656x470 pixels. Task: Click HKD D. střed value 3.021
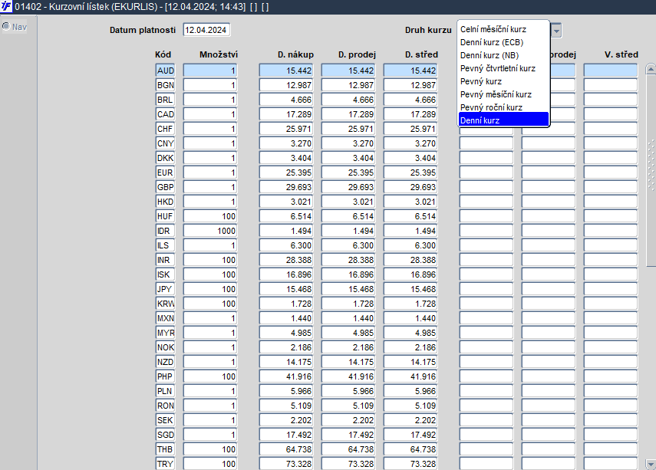coord(410,202)
